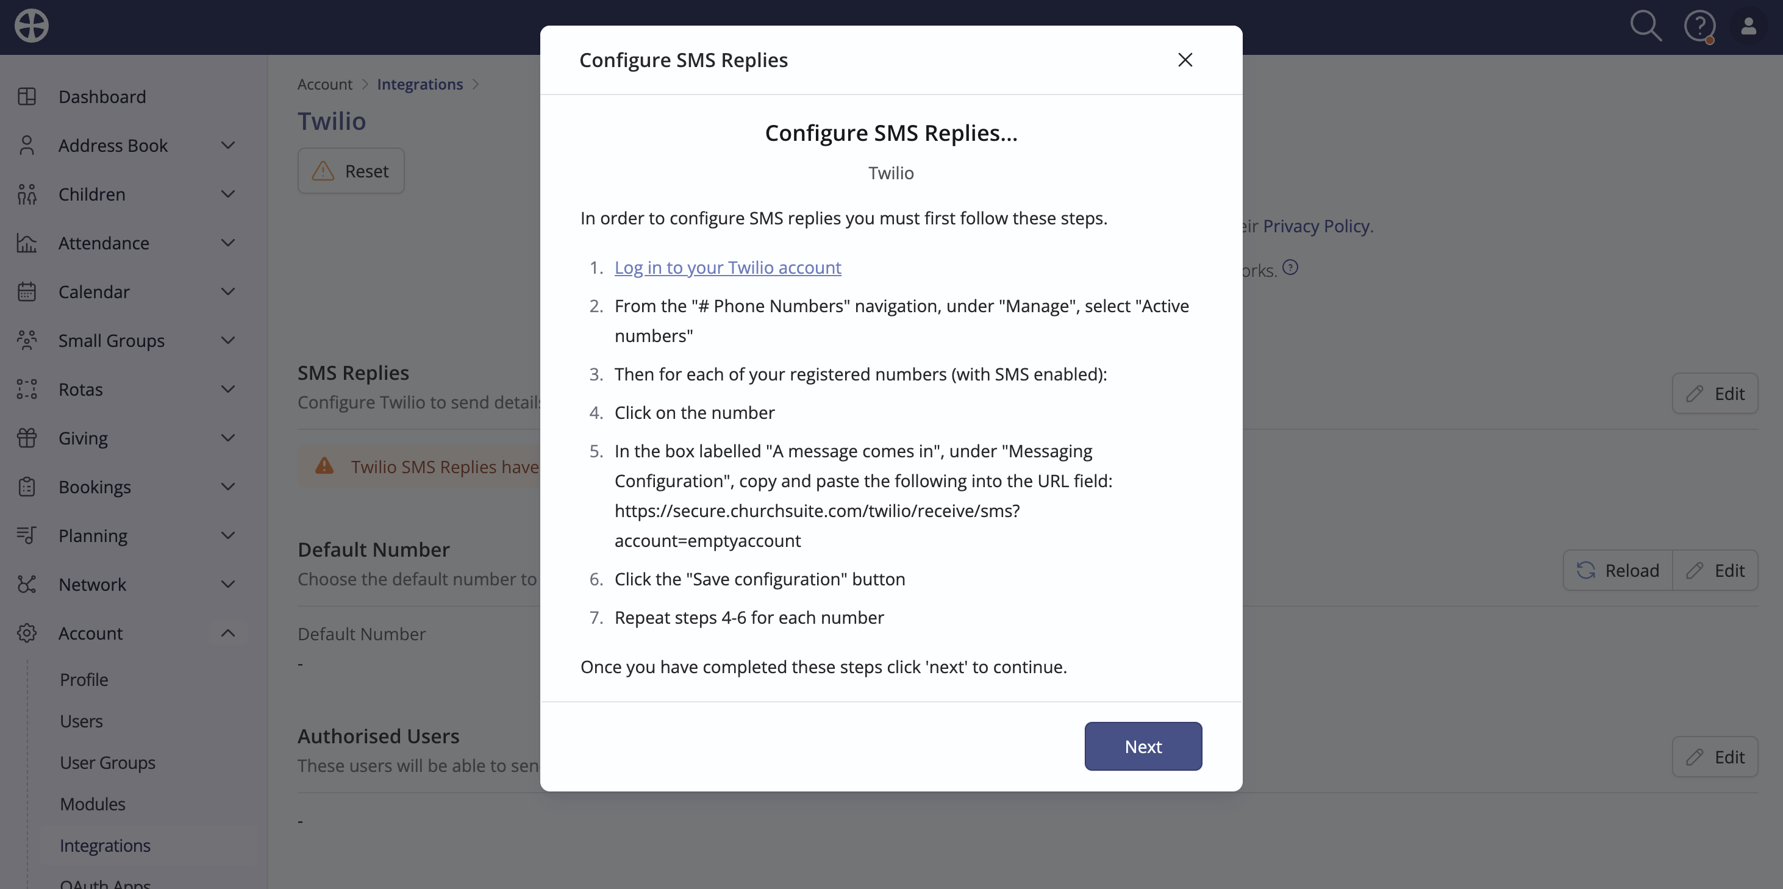Click the Giving gift icon
This screenshot has width=1783, height=889.
[27, 438]
